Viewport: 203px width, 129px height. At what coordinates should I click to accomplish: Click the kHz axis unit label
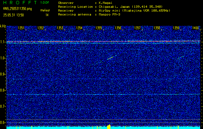3,26
